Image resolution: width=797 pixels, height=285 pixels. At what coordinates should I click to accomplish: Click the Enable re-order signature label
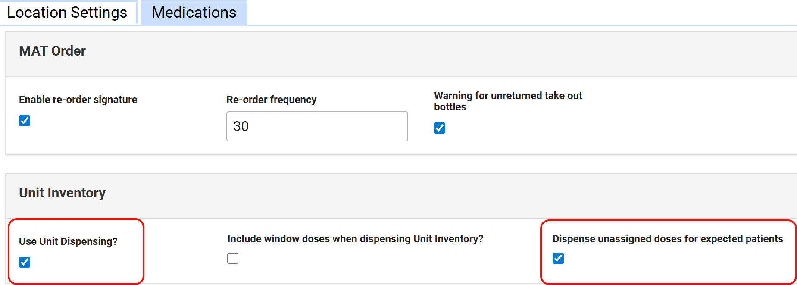pos(78,100)
